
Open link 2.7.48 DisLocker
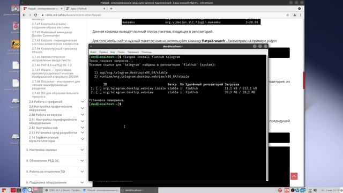[x=56, y=85]
